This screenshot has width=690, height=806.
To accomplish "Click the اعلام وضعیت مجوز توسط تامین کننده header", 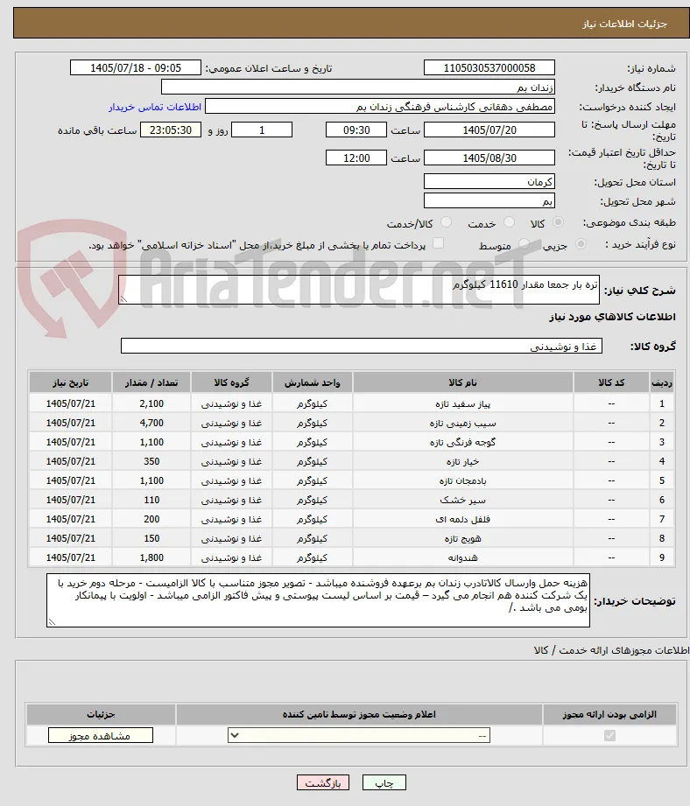I will (x=359, y=714).
